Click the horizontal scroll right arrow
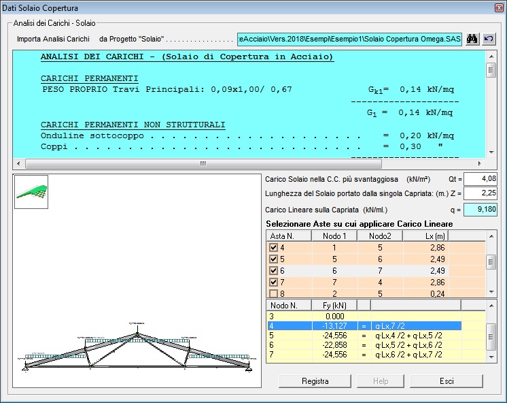The image size is (507, 403). [480, 163]
